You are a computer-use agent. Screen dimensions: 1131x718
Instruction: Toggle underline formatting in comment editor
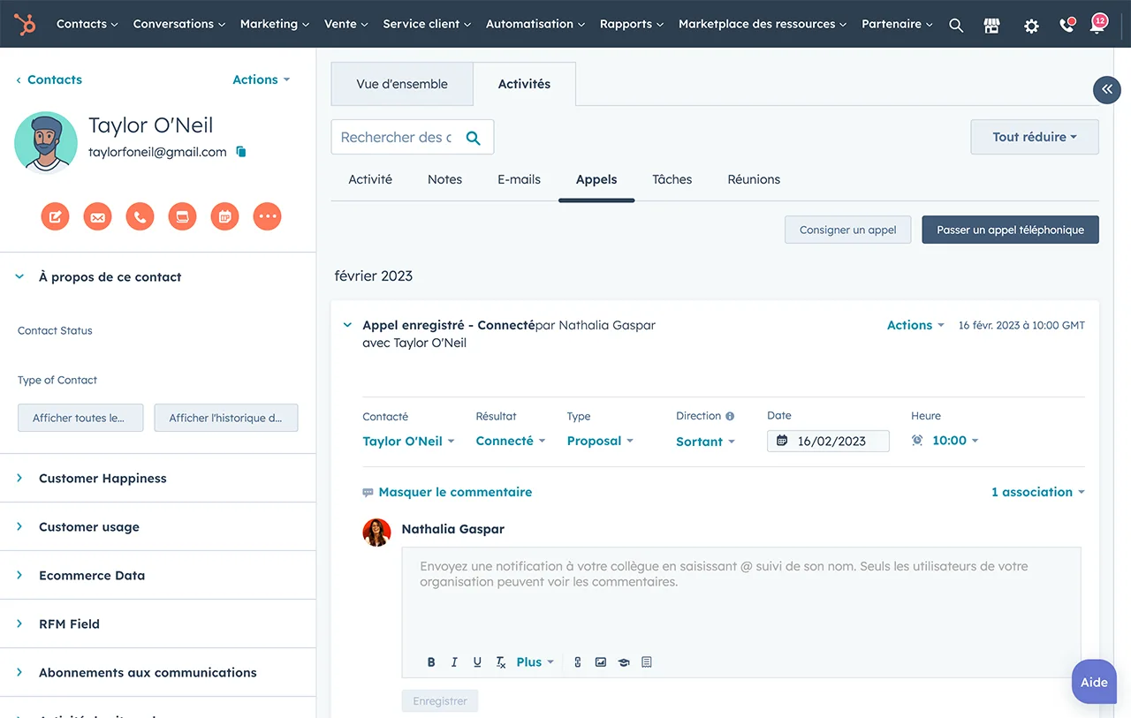(x=477, y=662)
